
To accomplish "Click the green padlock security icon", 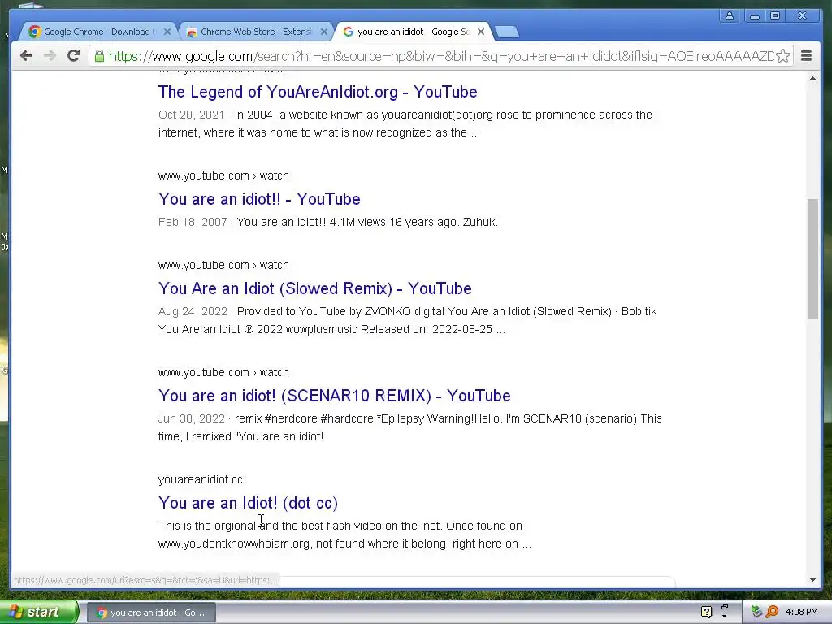I will click(x=99, y=56).
